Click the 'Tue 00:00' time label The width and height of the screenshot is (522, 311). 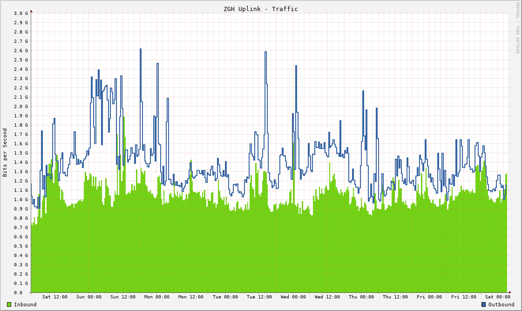click(x=225, y=297)
